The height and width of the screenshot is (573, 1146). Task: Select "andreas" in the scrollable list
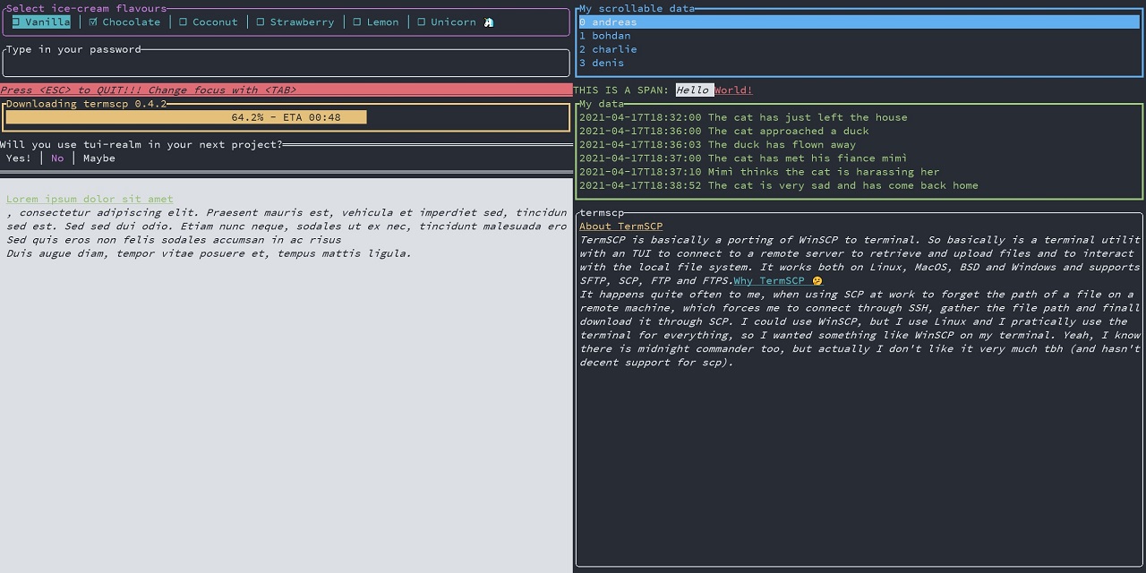(614, 22)
